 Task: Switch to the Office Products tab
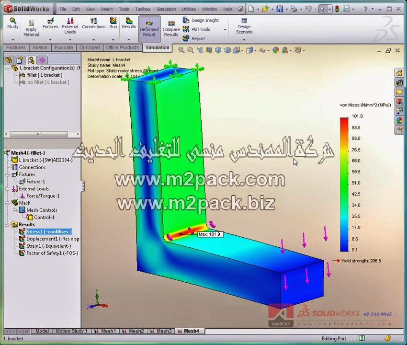coord(122,47)
